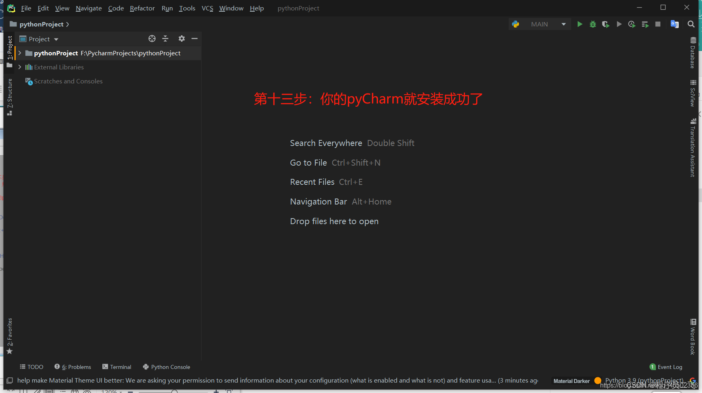The image size is (702, 393).
Task: Open the Favorites side tab
Action: tap(10, 336)
